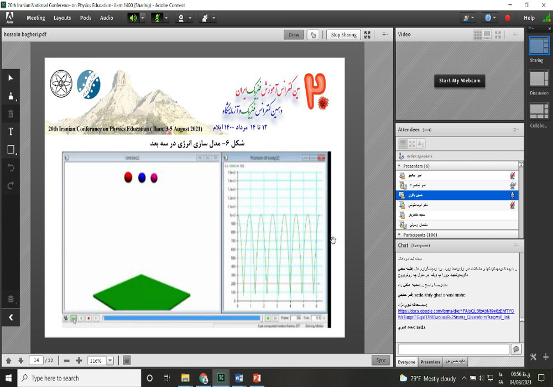This screenshot has height=387, width=553.
Task: Go to the next PDF page with the down arrow
Action: click(20, 360)
